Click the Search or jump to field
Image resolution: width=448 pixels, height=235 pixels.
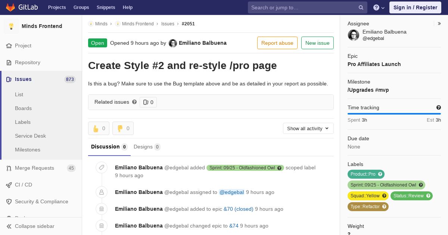coord(308,7)
